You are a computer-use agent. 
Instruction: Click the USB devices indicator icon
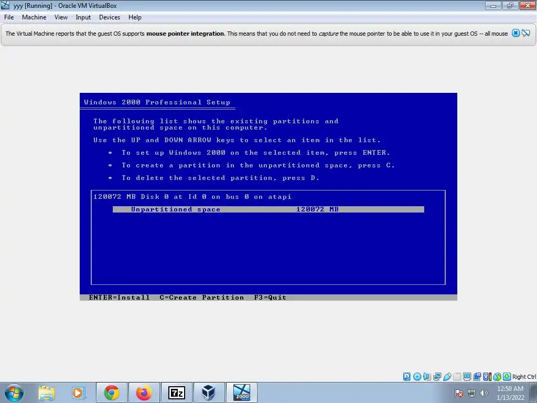tap(447, 377)
